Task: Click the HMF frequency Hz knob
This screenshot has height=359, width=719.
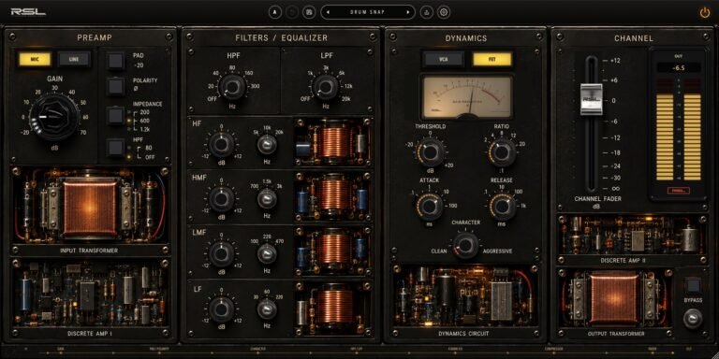Action: pos(267,199)
